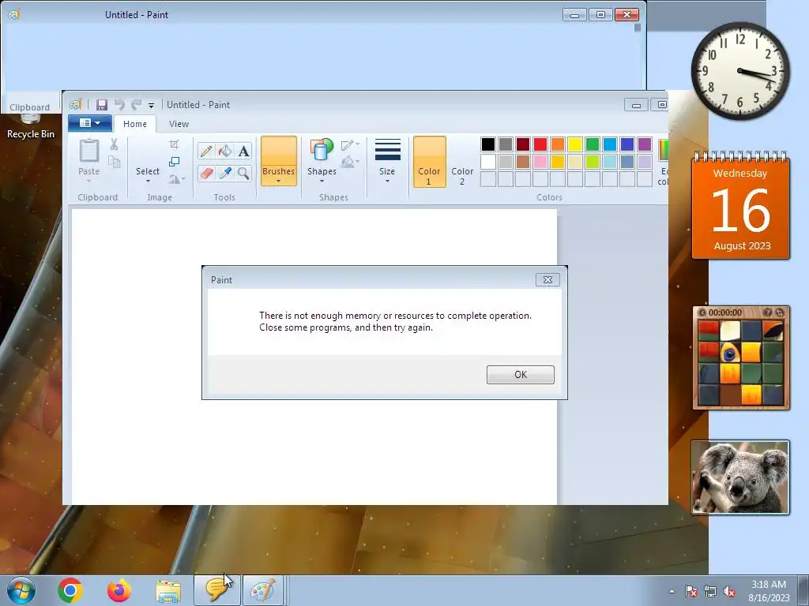The image size is (809, 606).
Task: Select the Text tool
Action: [243, 151]
